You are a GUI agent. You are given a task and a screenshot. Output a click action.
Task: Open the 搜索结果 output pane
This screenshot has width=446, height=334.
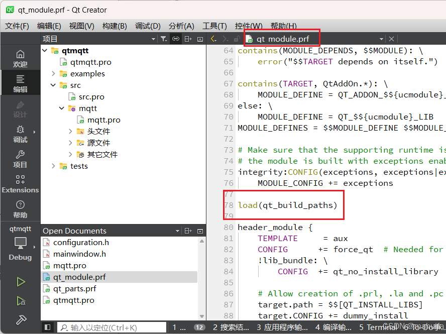(x=231, y=327)
